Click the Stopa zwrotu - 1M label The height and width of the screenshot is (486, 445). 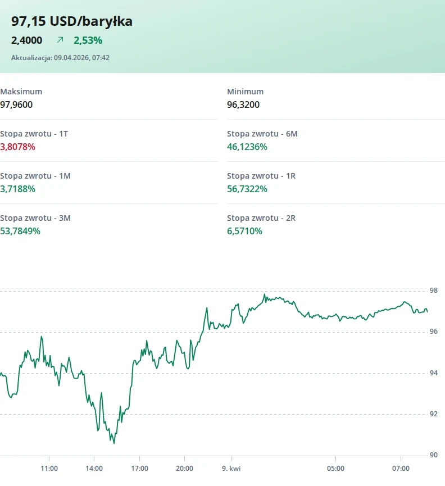point(35,176)
